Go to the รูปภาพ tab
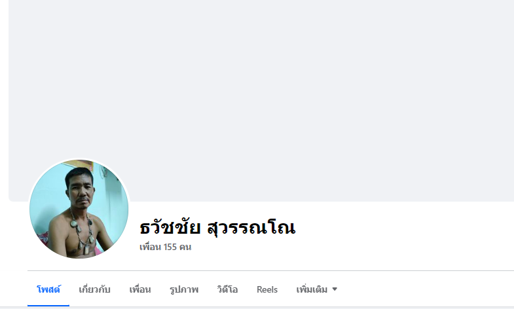 (184, 289)
